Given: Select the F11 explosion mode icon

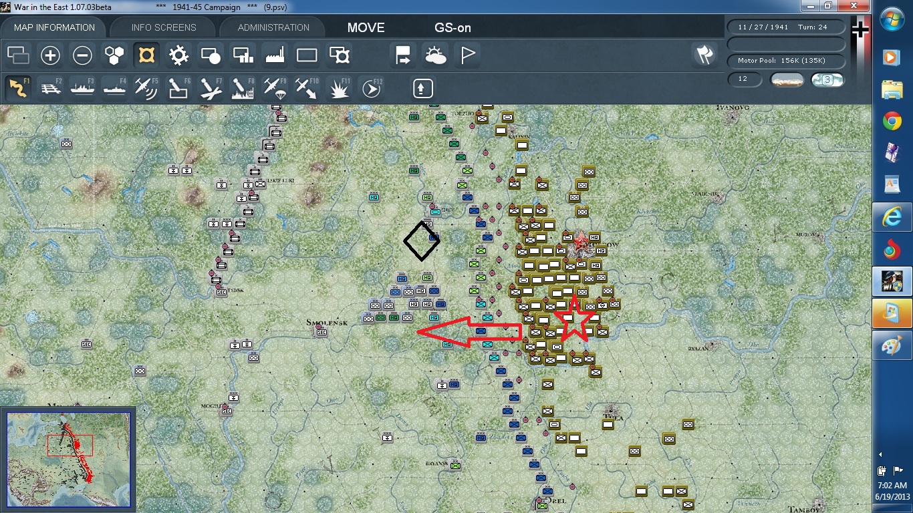Looking at the screenshot, I should pyautogui.click(x=339, y=88).
